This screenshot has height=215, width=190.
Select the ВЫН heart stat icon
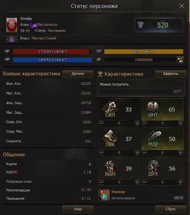tap(110, 168)
